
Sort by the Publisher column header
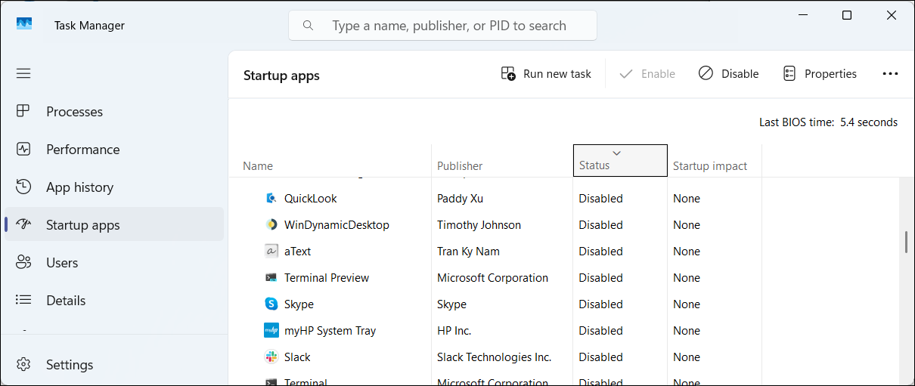[x=502, y=160]
